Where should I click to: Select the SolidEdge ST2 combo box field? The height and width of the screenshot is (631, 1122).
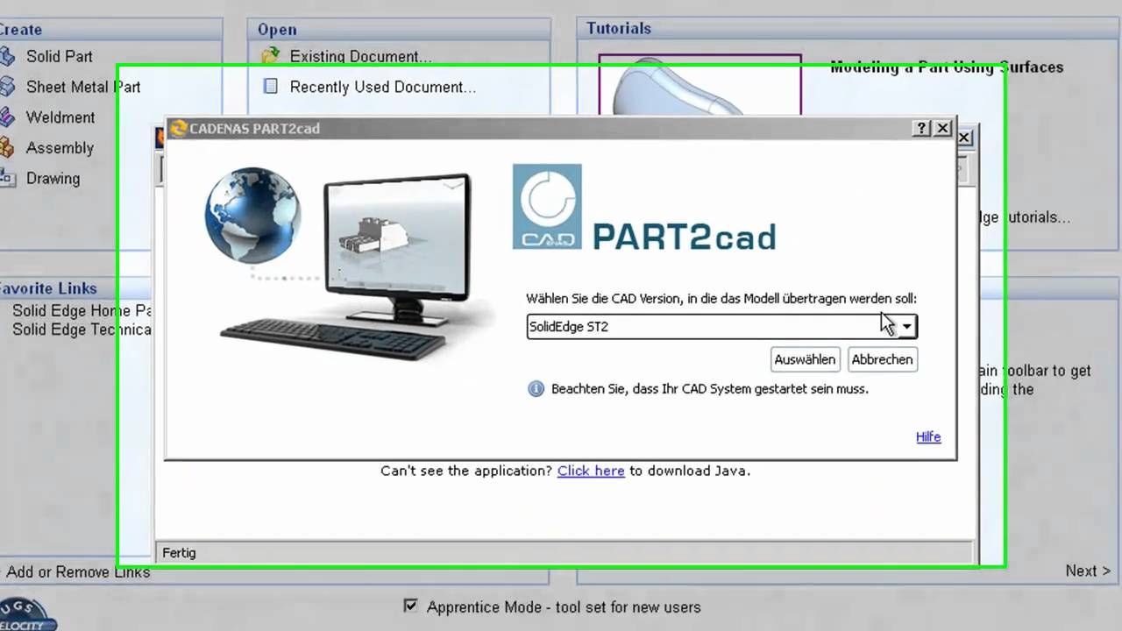[x=721, y=327]
